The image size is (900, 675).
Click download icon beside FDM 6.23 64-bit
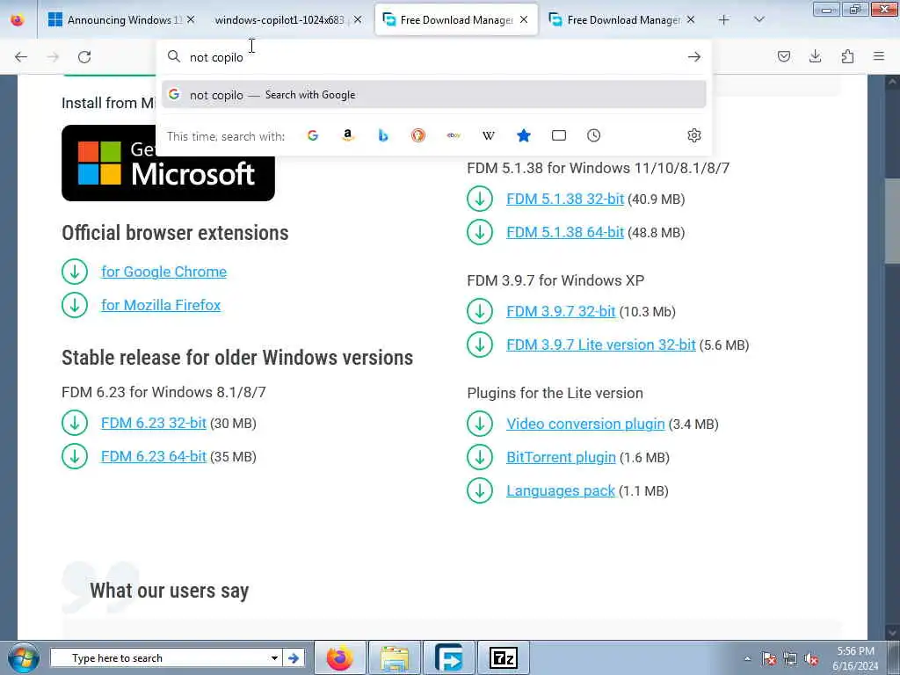[75, 456]
